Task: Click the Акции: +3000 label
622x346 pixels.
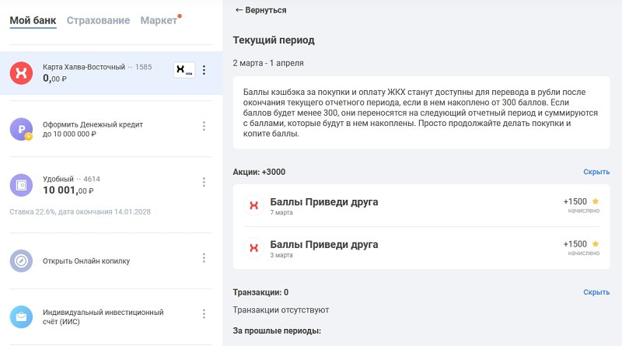Action: click(x=259, y=172)
